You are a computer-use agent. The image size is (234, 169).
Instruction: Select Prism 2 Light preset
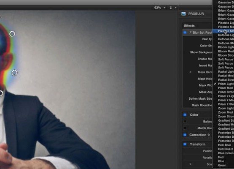[x=226, y=96]
